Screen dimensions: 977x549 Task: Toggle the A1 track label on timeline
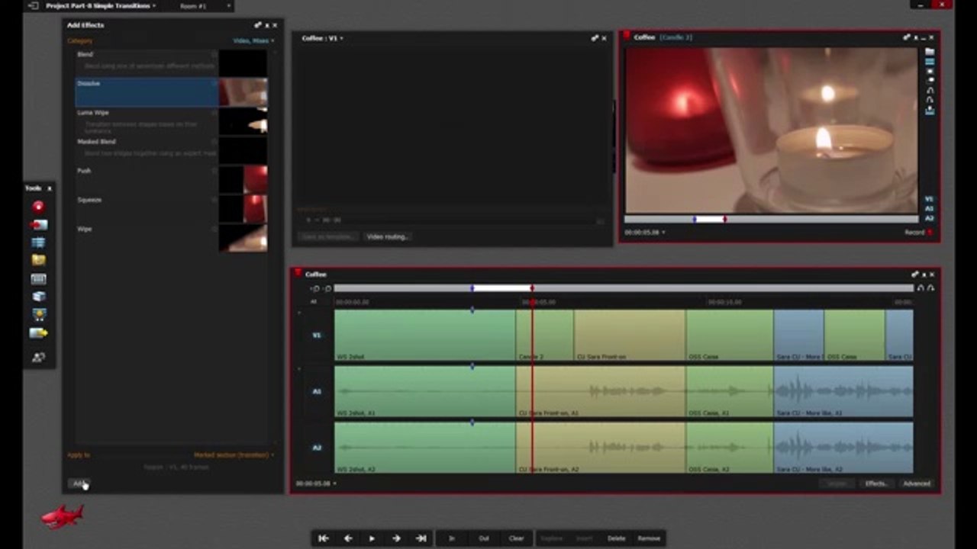pos(317,391)
